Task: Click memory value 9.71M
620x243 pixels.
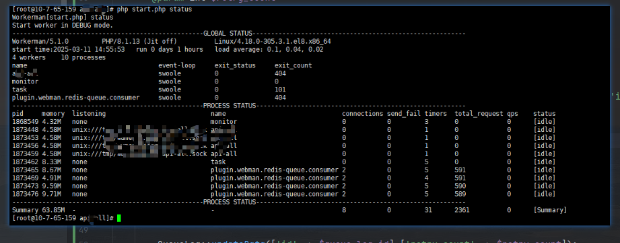Action: (51, 194)
